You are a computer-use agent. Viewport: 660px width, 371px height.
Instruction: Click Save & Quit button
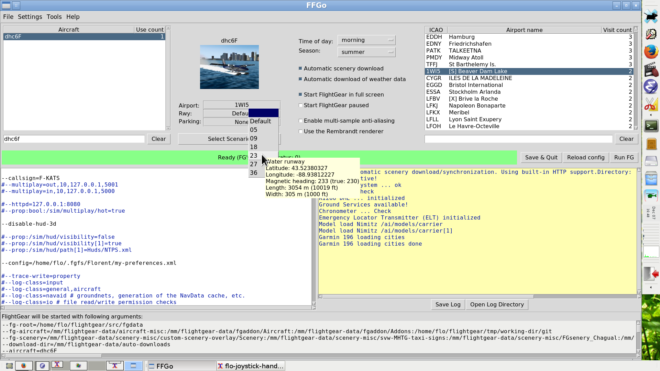tap(541, 157)
